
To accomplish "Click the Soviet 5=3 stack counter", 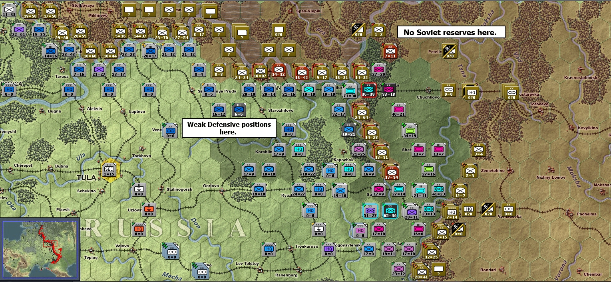I will coord(470,171).
